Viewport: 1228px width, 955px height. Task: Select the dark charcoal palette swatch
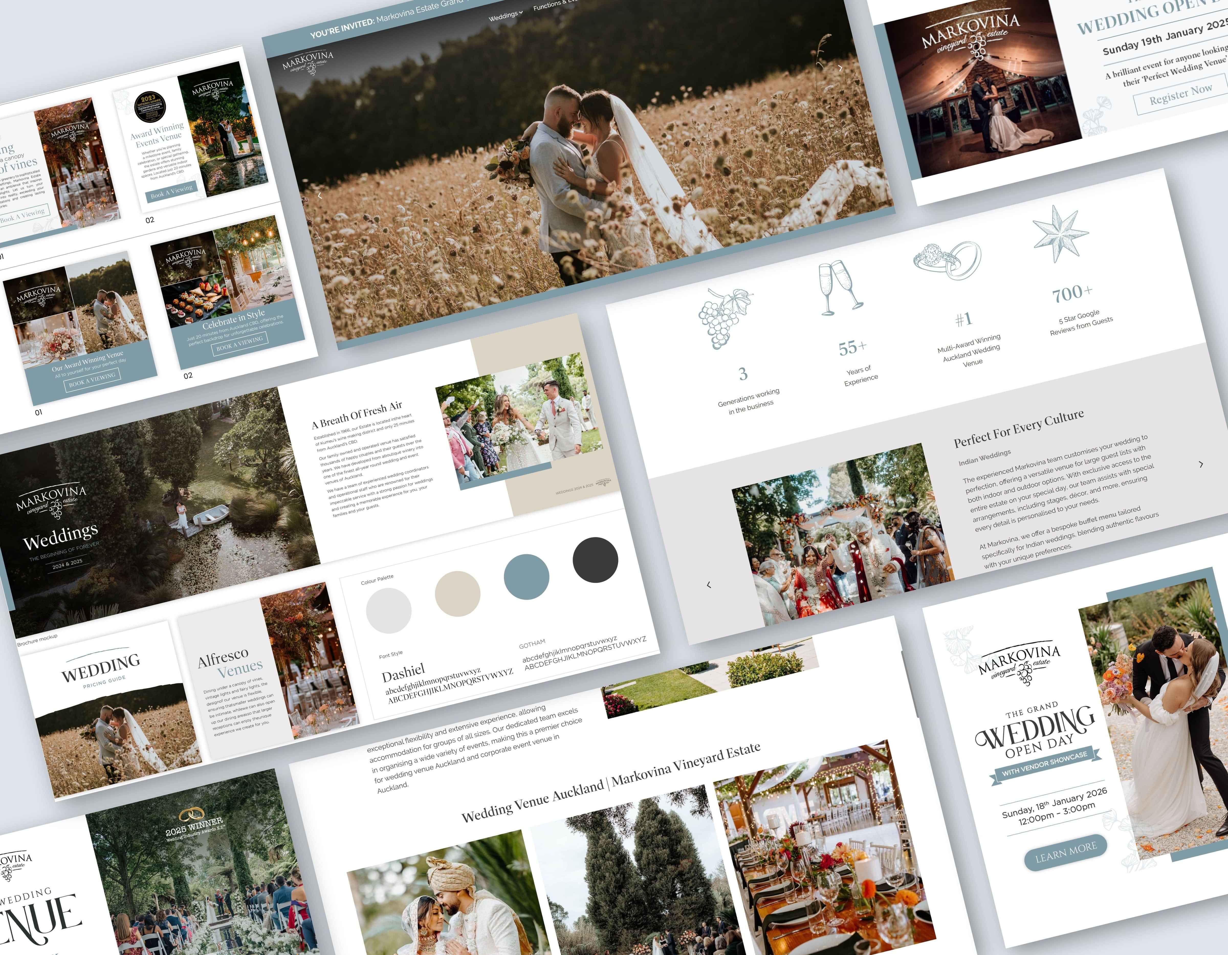pos(595,559)
